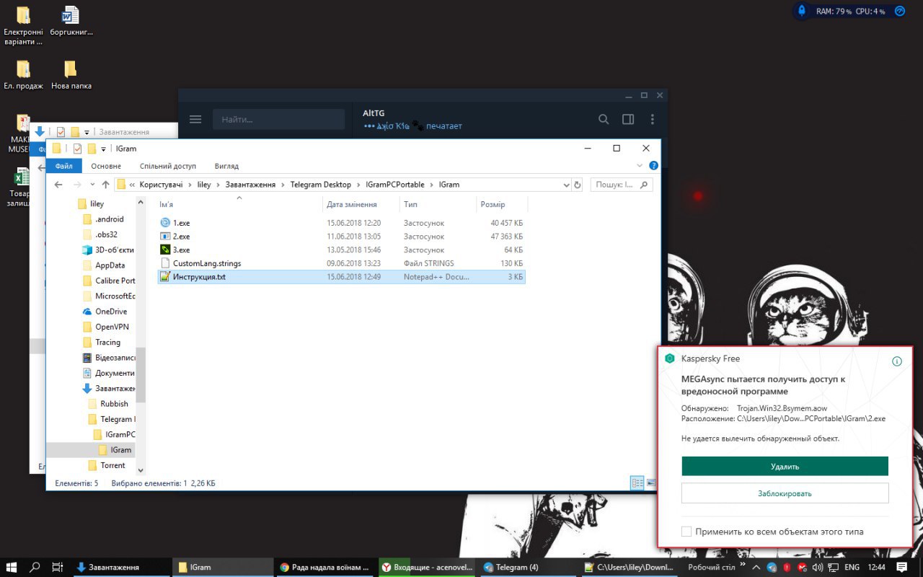Open Windows Start menu
Image resolution: width=923 pixels, height=577 pixels.
(12, 567)
